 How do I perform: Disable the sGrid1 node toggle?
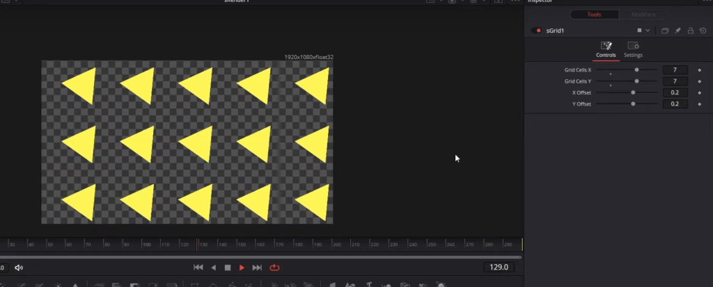pyautogui.click(x=537, y=31)
